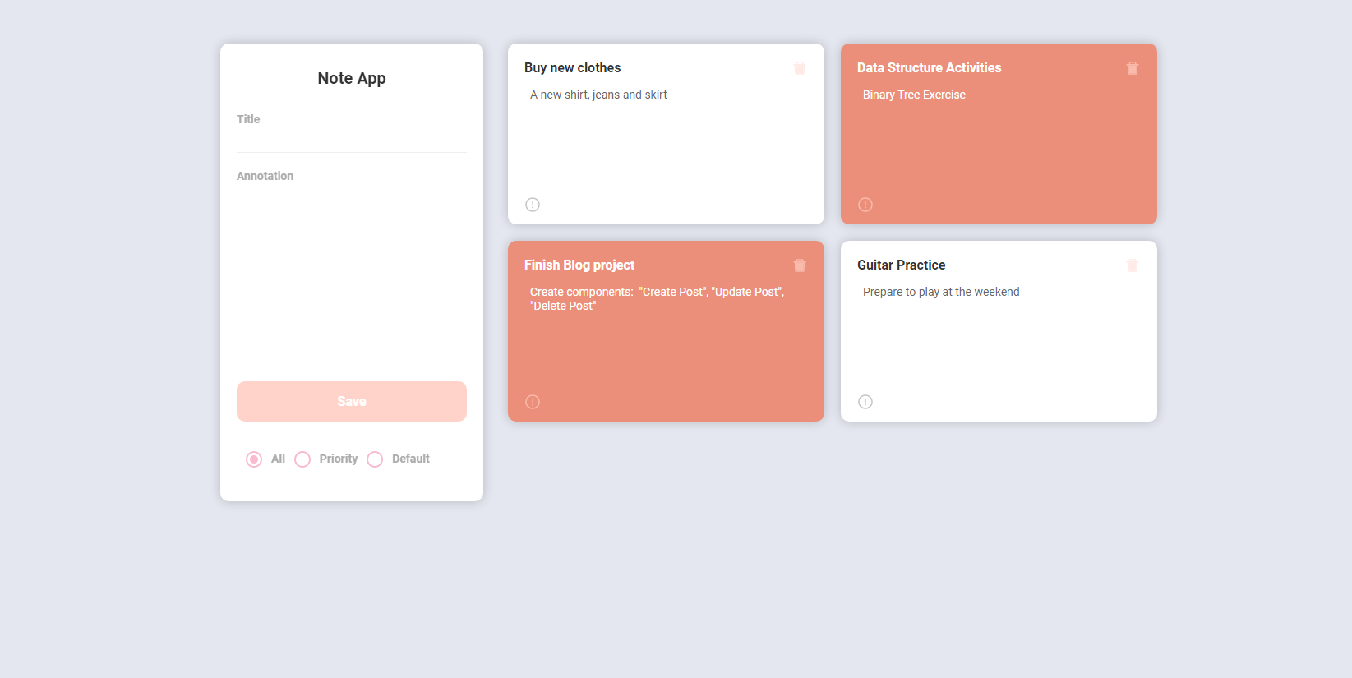Click the 'Binary Tree Exercise' annotation
Viewport: 1352px width, 678px height.
(914, 95)
